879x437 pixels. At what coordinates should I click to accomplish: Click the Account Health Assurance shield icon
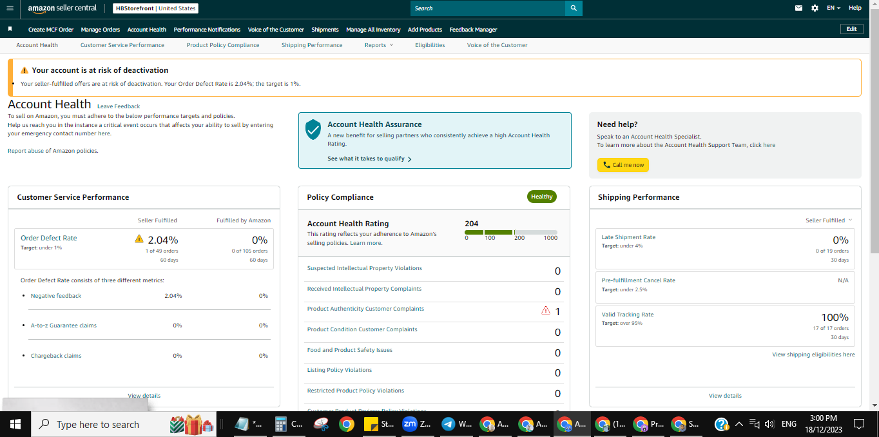pos(313,130)
